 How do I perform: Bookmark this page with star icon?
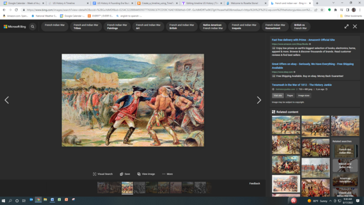(x=322, y=10)
